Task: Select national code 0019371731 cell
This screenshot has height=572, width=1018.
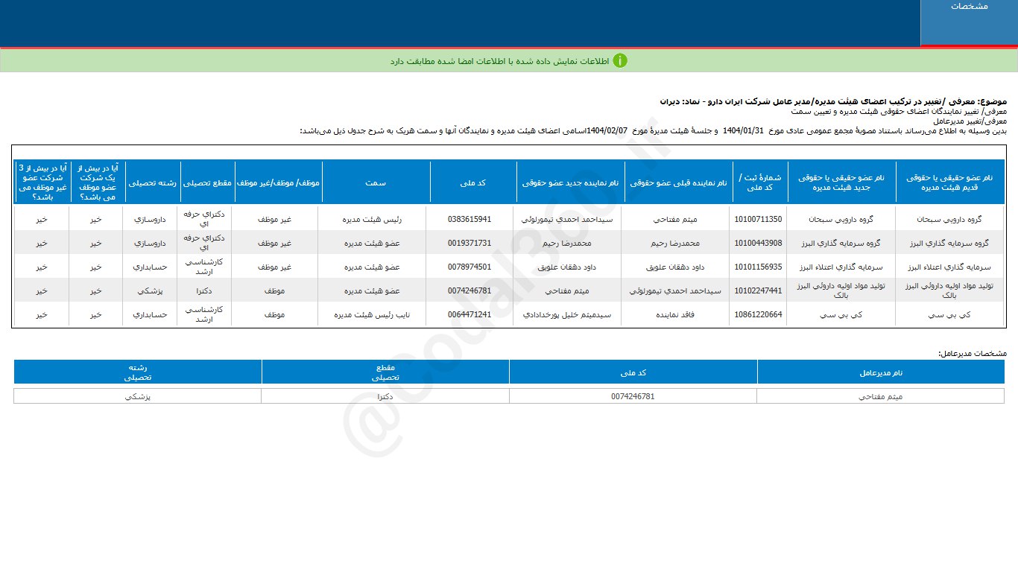Action: 470,244
